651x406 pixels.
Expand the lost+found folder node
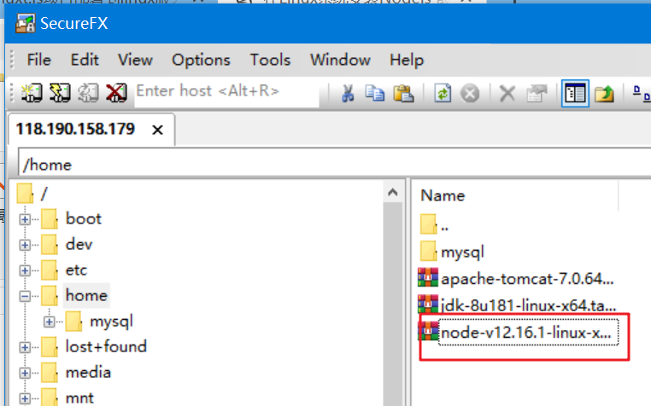point(25,347)
